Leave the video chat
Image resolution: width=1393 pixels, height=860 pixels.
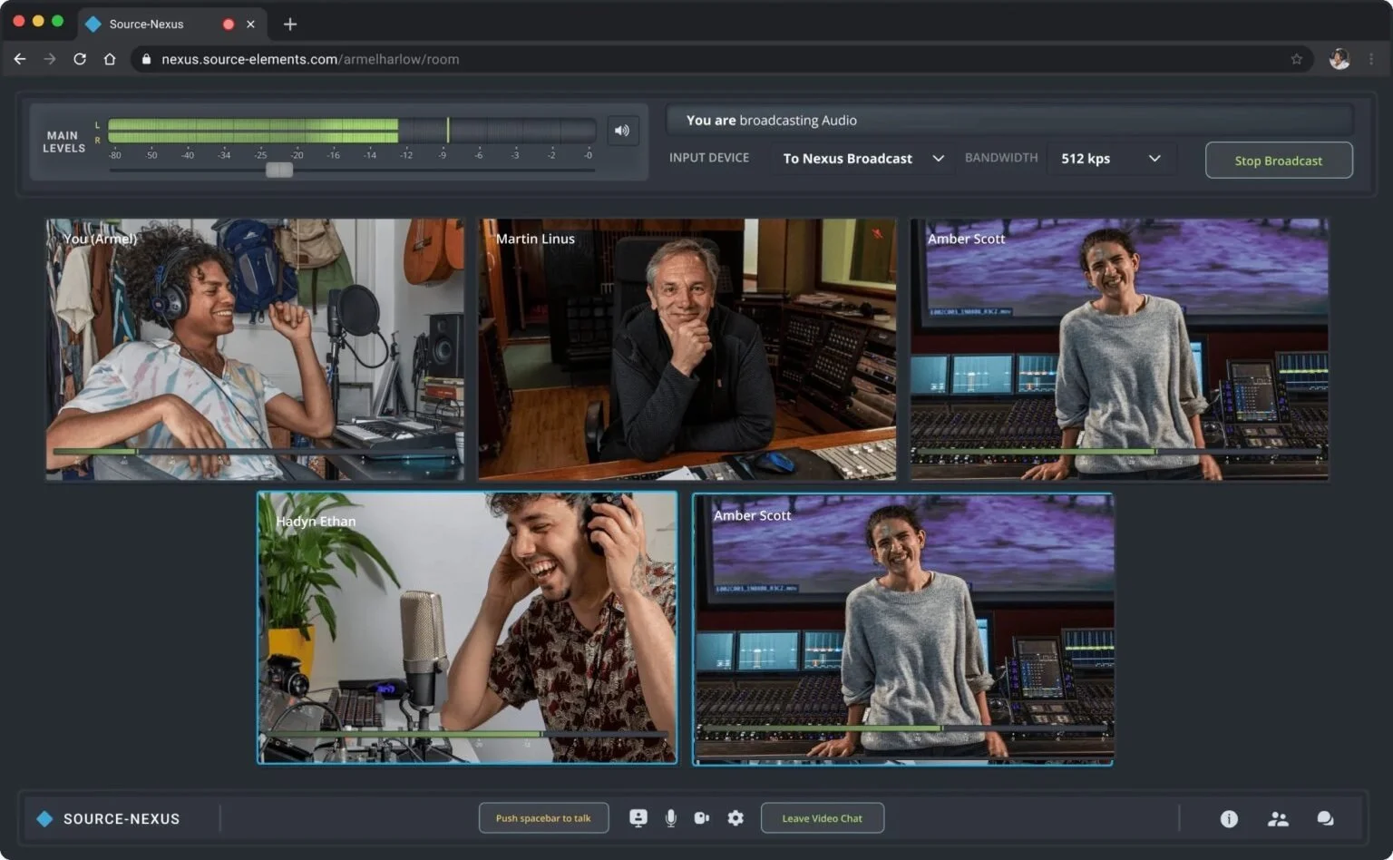click(822, 818)
